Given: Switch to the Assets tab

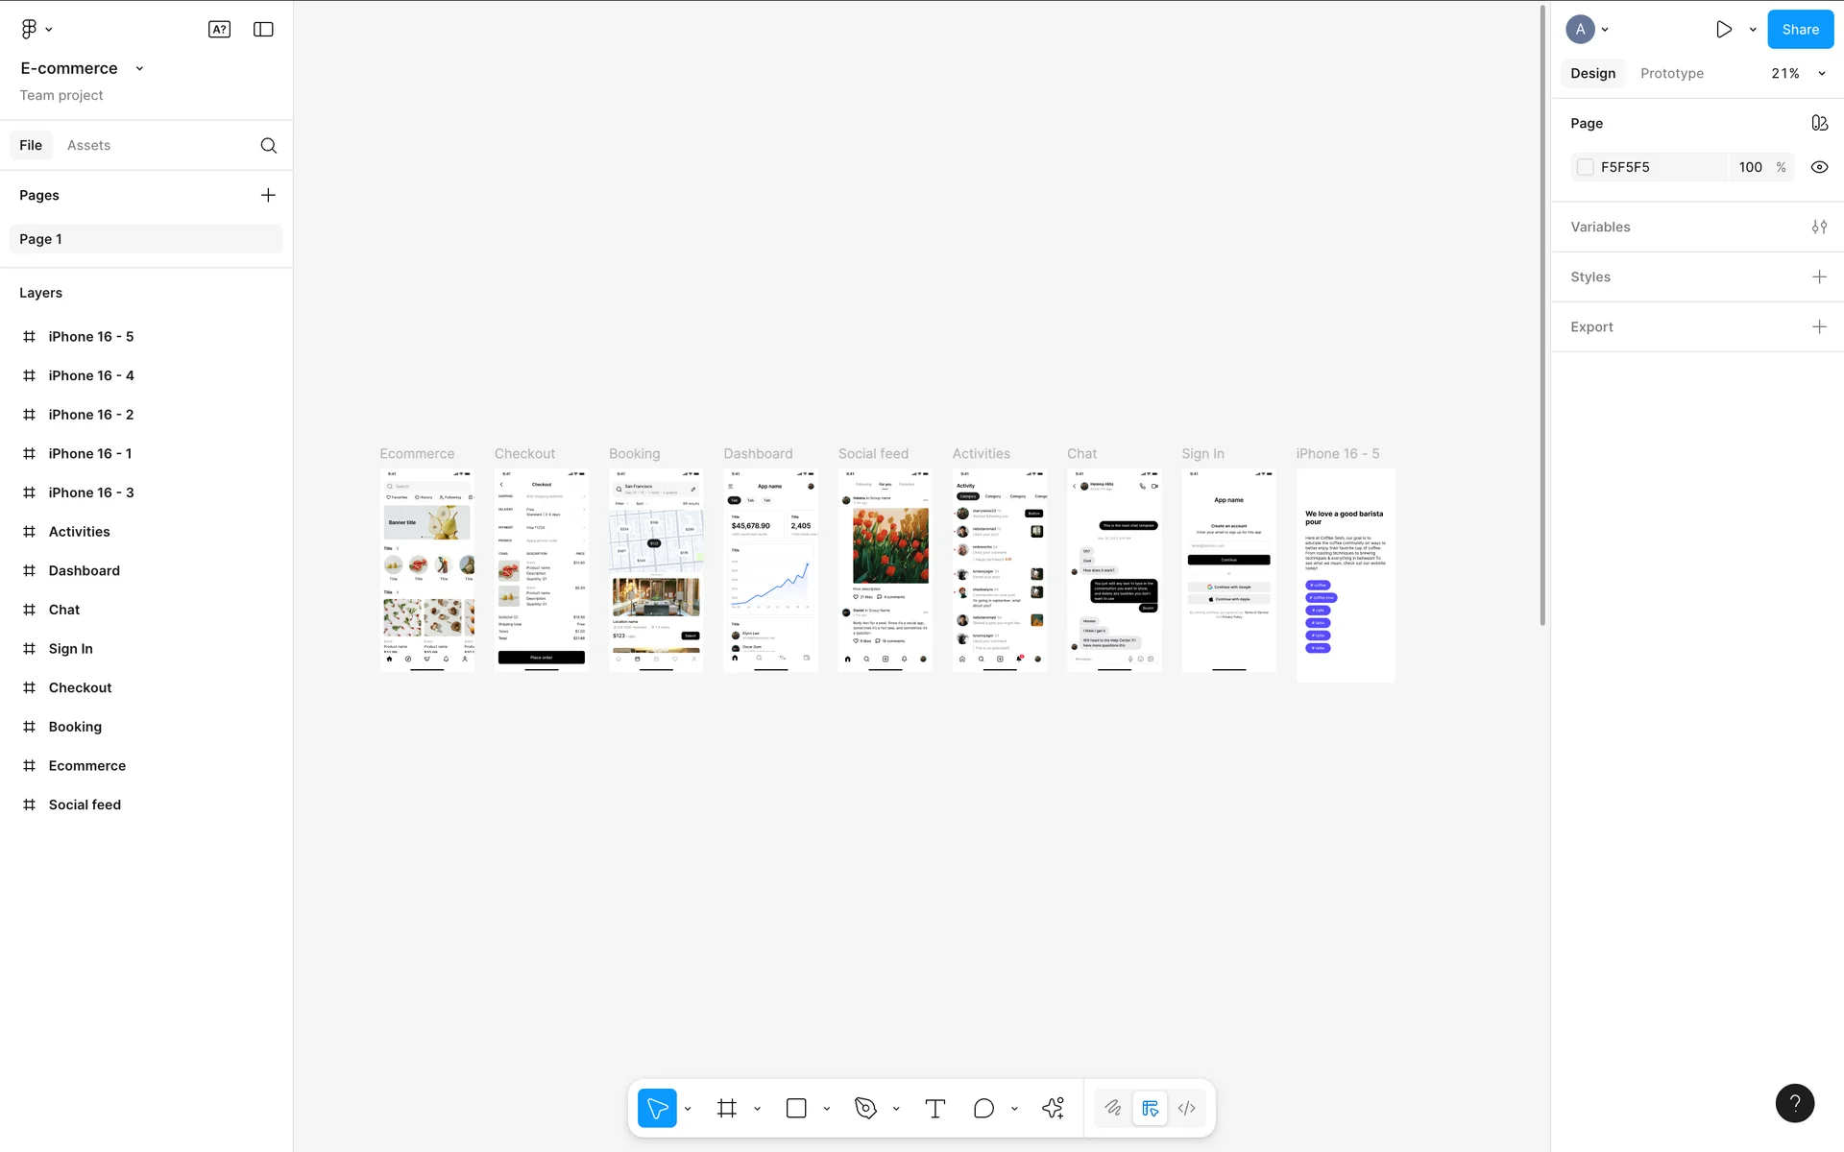Looking at the screenshot, I should point(88,145).
